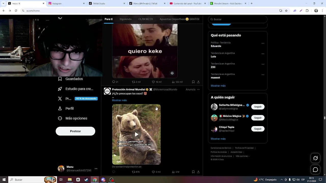Like the quiero keke post (18 mil)
Screen dimensions: 326x183
pyautogui.click(x=153, y=82)
